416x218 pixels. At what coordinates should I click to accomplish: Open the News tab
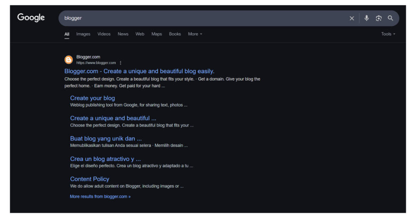point(123,34)
